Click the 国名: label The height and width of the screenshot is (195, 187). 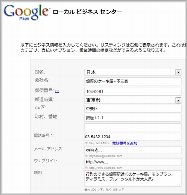point(40,72)
